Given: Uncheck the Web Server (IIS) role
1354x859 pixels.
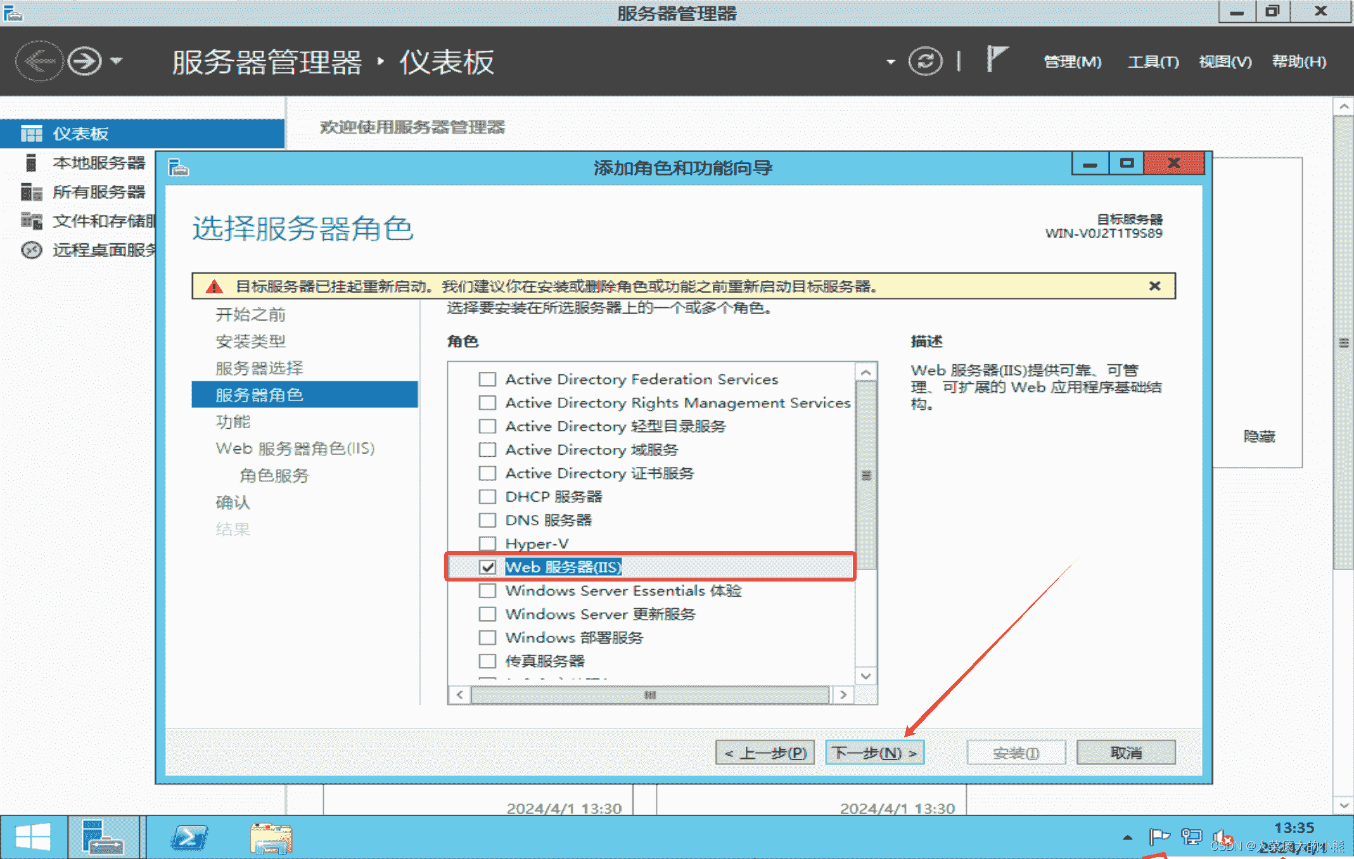Looking at the screenshot, I should point(487,567).
